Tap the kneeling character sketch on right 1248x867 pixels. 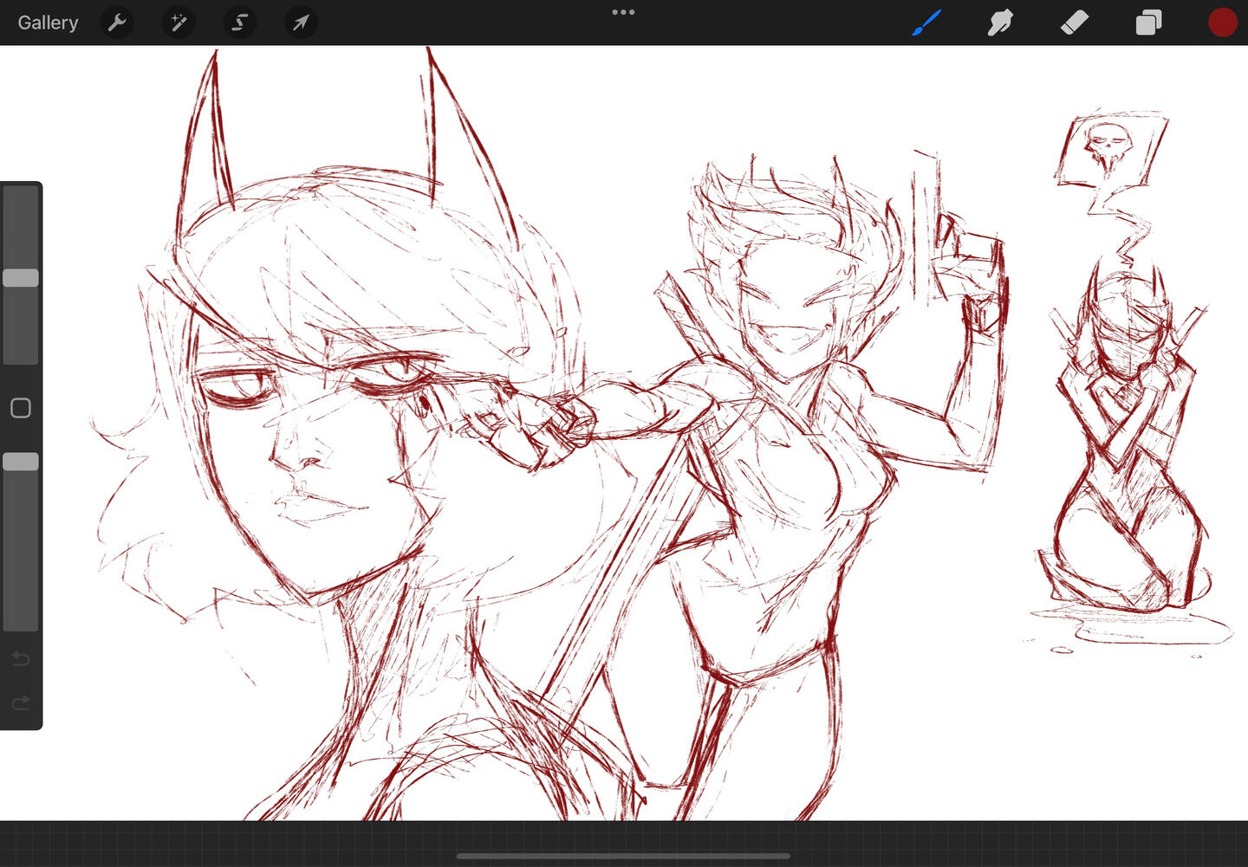pos(1128,450)
